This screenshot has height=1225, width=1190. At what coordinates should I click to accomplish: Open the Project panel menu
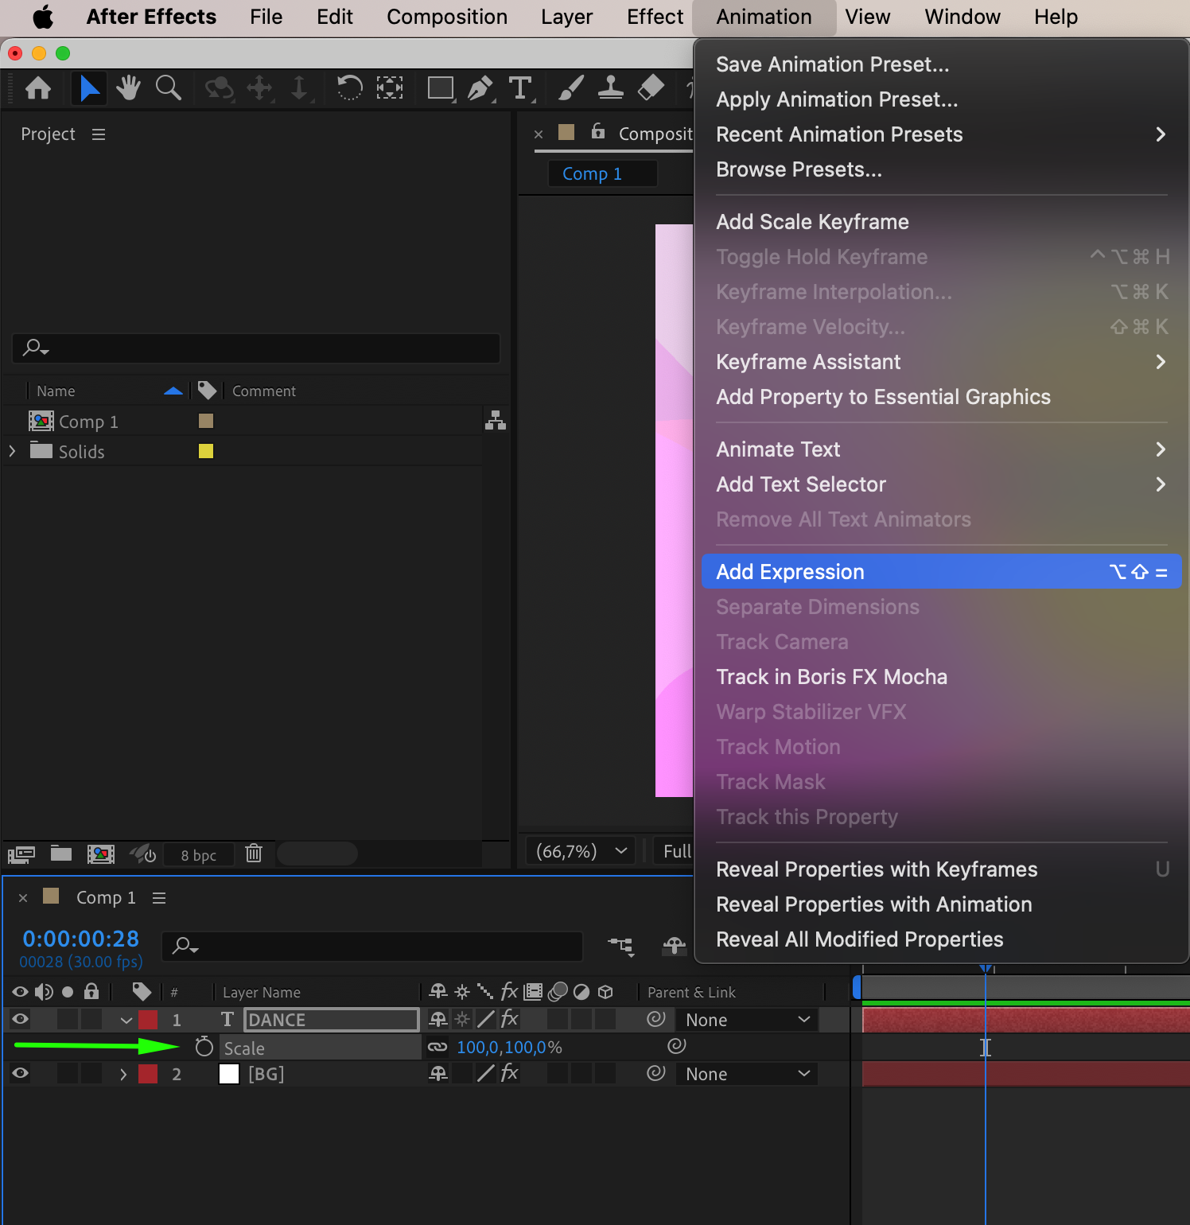99,134
